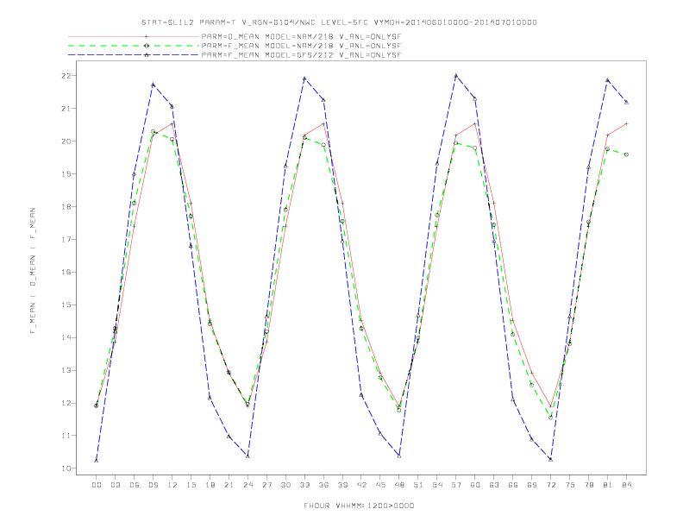Image resolution: width=683 pixels, height=528 pixels.
Task: Click the x-axis tick label 42
Action: click(361, 485)
